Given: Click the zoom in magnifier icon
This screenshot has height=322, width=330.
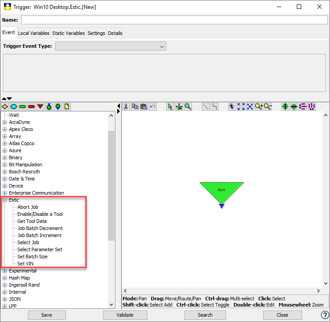Looking at the screenshot, I should [x=259, y=107].
